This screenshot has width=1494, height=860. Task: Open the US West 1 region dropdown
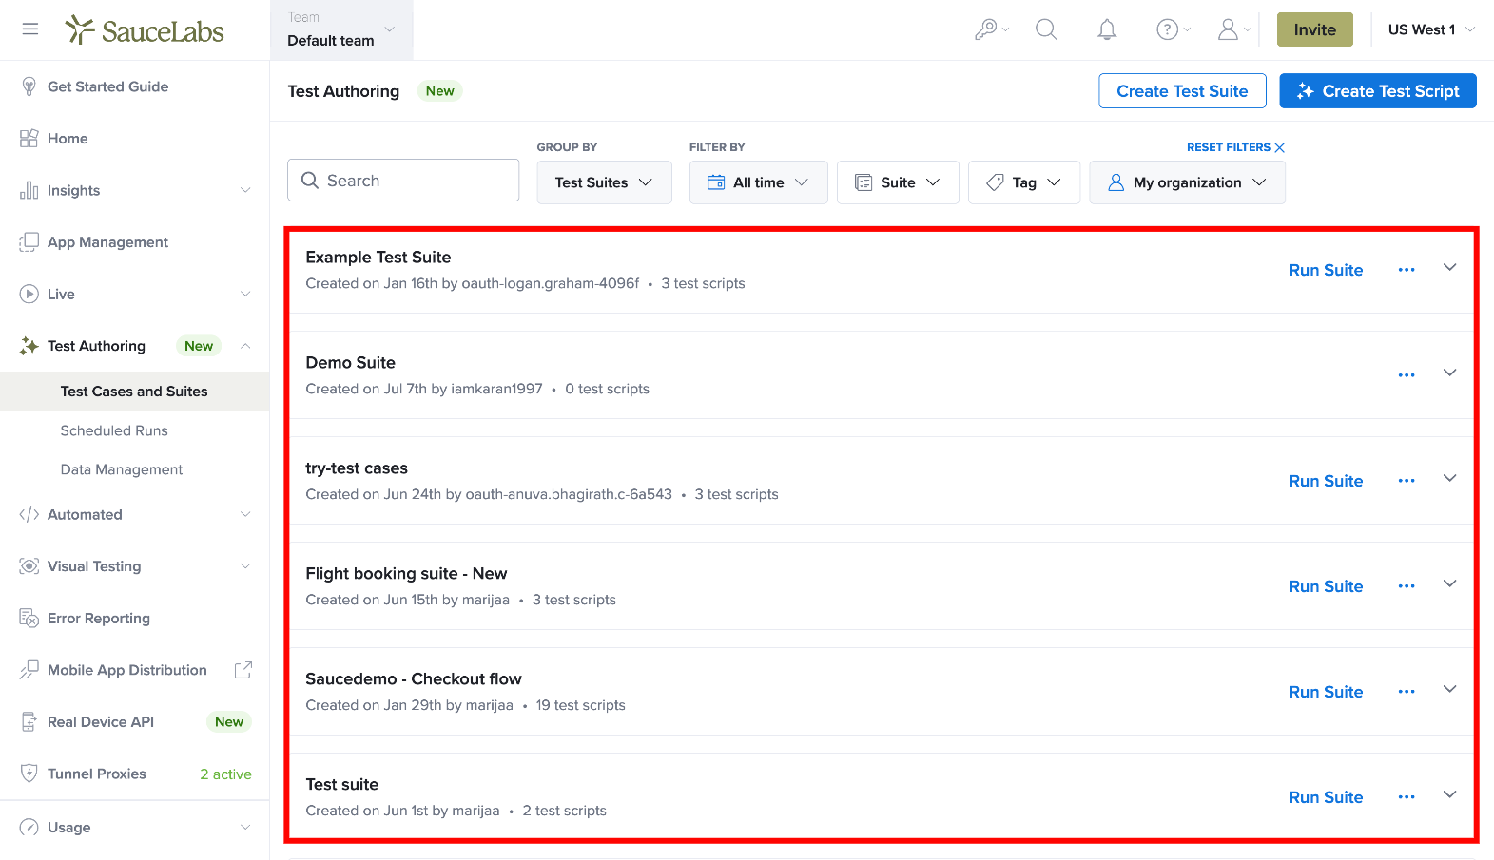coord(1431,29)
